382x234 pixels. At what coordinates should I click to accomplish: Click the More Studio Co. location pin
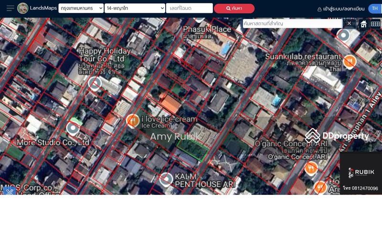coord(73,129)
